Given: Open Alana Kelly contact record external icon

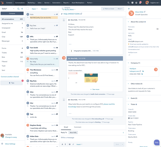Looking at the screenshot, I should 145,12.
